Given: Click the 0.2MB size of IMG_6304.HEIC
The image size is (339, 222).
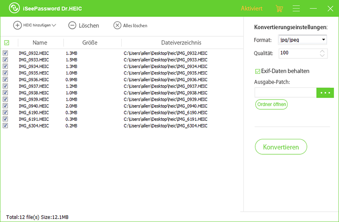Looking at the screenshot, I should [x=71, y=125].
